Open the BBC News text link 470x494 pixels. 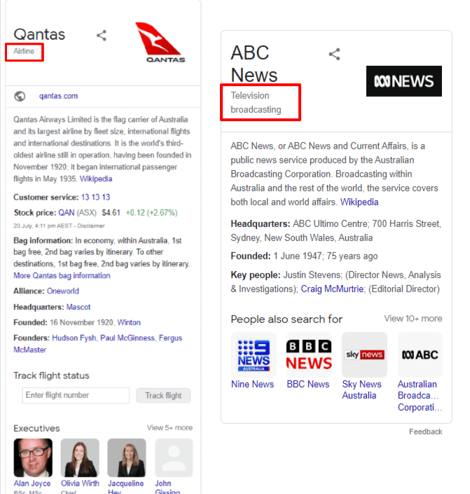pos(308,384)
